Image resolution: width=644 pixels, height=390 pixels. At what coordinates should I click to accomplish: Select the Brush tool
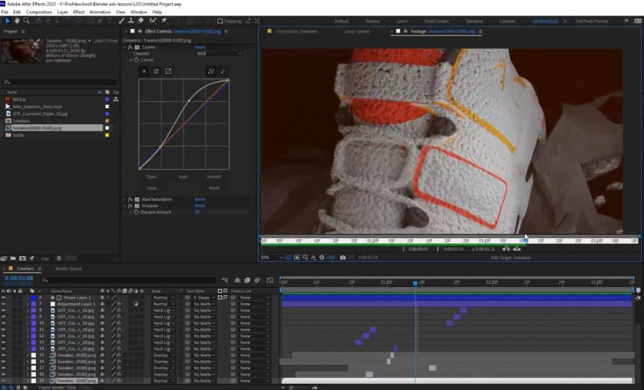click(x=121, y=21)
